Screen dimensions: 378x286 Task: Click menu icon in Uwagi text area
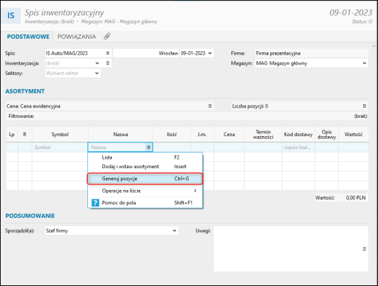tap(364, 249)
